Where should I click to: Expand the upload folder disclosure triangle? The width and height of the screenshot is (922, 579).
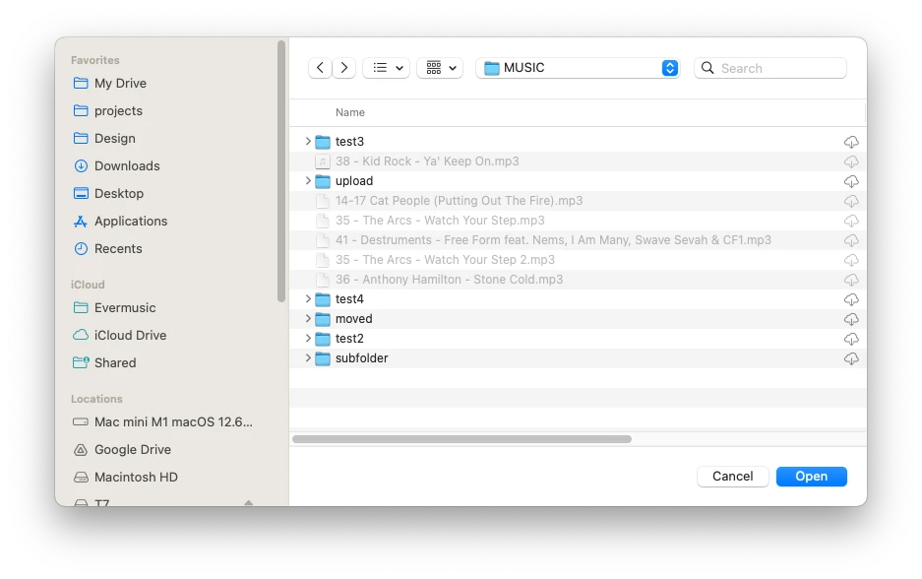(x=308, y=181)
